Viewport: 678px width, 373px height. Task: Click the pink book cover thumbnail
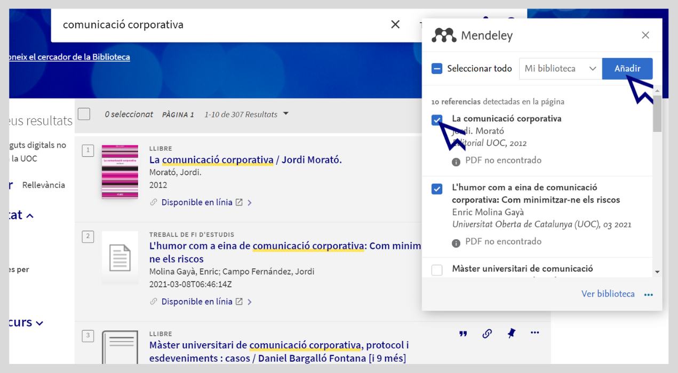coord(120,172)
